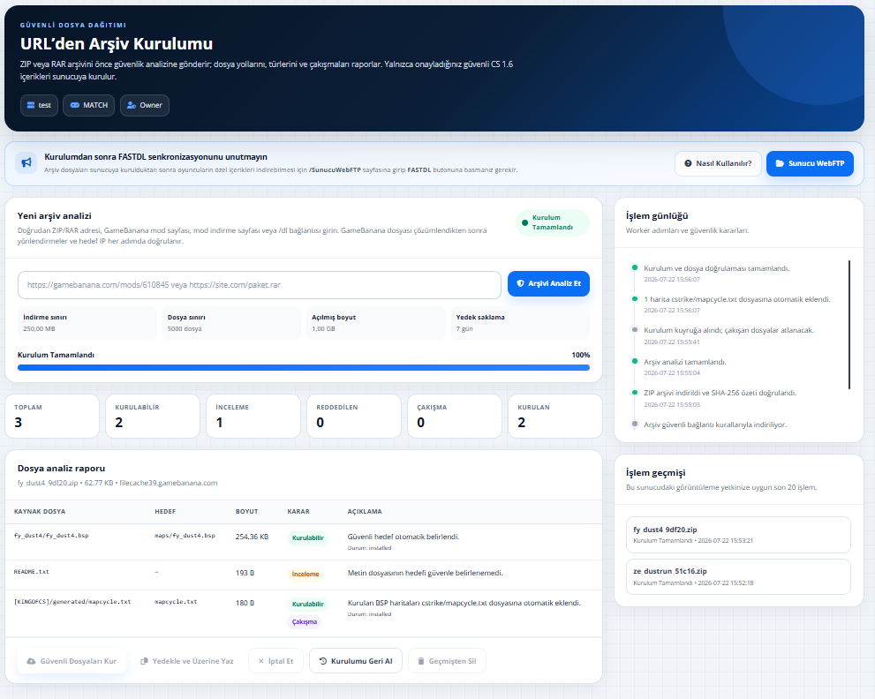Click the megaphone announcement icon
The image size is (875, 699).
pyautogui.click(x=26, y=163)
